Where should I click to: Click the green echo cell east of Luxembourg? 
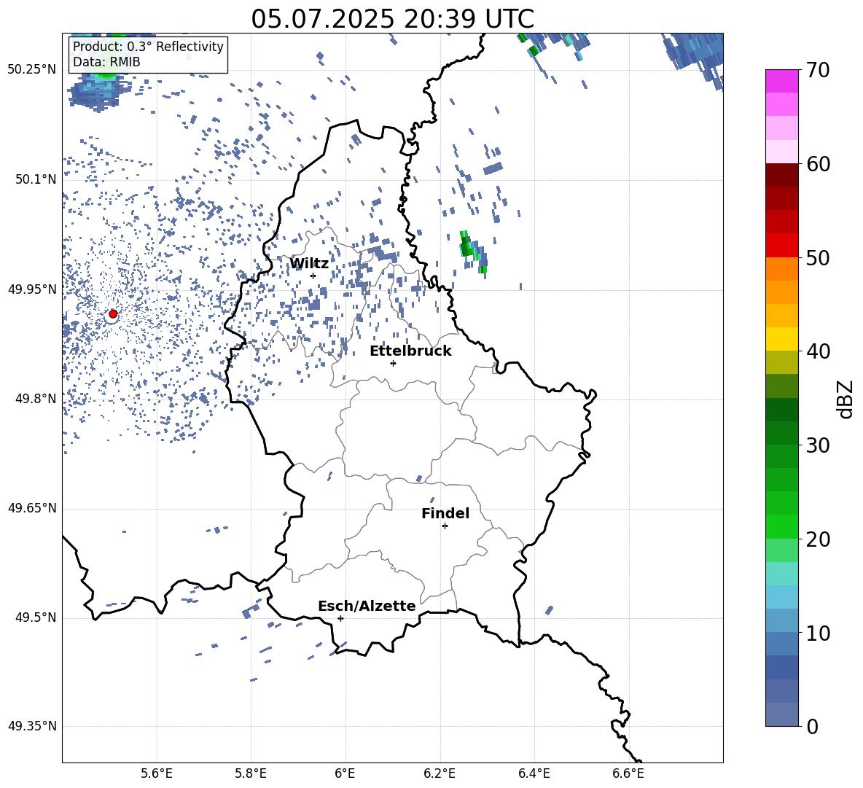(x=473, y=251)
